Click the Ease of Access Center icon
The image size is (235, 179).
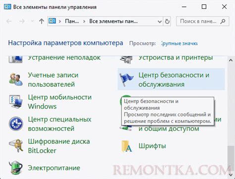point(16,123)
